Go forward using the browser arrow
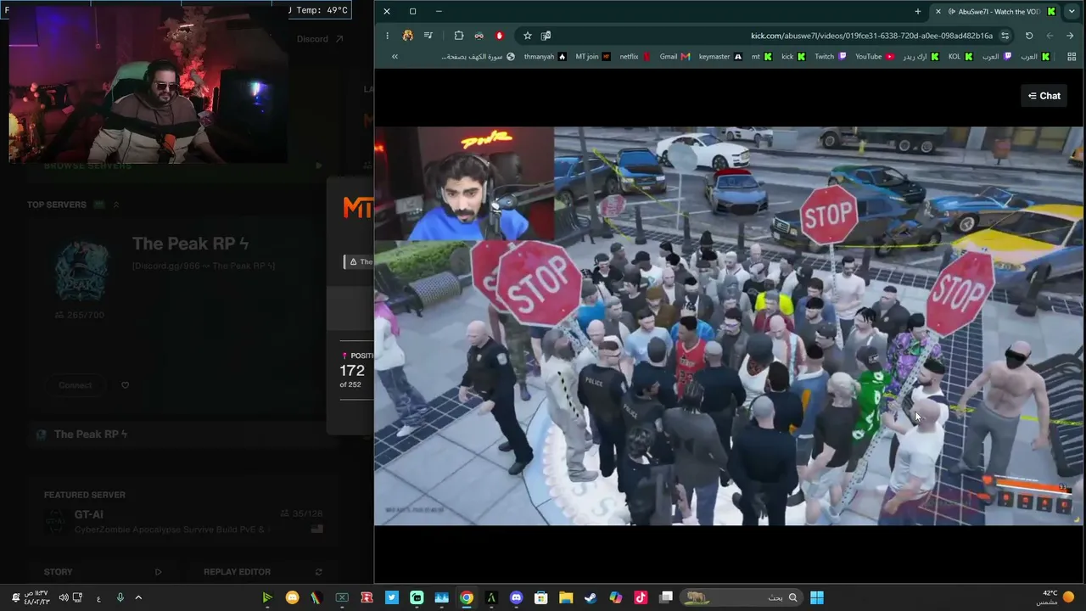The width and height of the screenshot is (1086, 611). 1070,36
